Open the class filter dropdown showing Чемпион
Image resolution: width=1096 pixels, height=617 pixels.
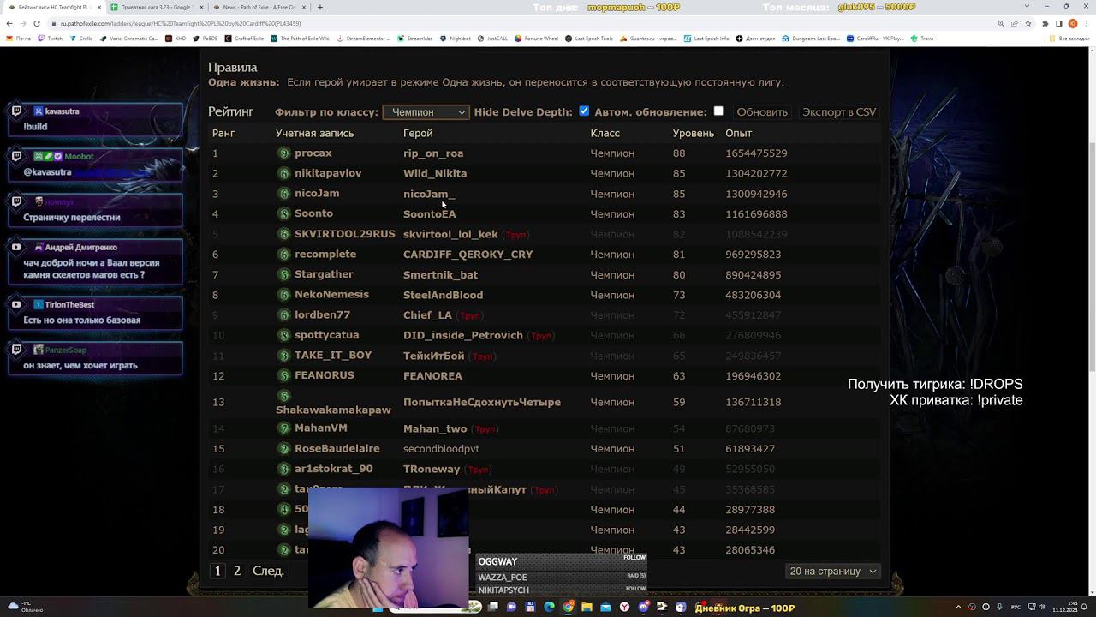(426, 112)
